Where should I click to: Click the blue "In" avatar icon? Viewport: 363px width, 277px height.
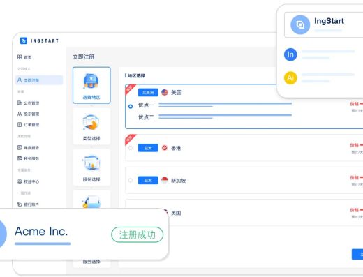pyautogui.click(x=290, y=54)
